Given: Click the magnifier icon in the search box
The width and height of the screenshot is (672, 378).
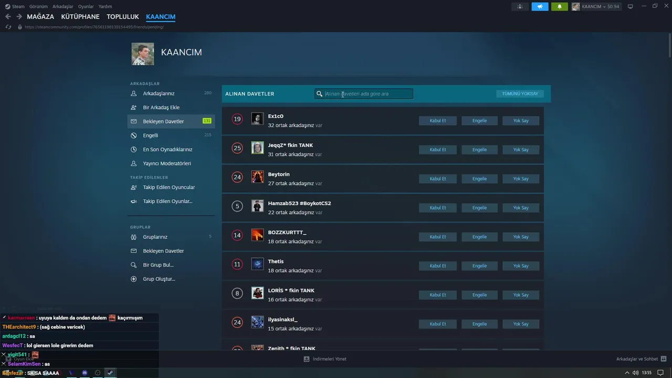Looking at the screenshot, I should point(319,94).
